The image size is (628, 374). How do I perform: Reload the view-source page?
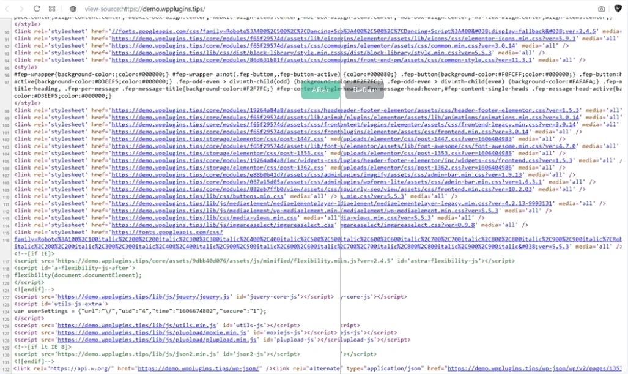(37, 9)
